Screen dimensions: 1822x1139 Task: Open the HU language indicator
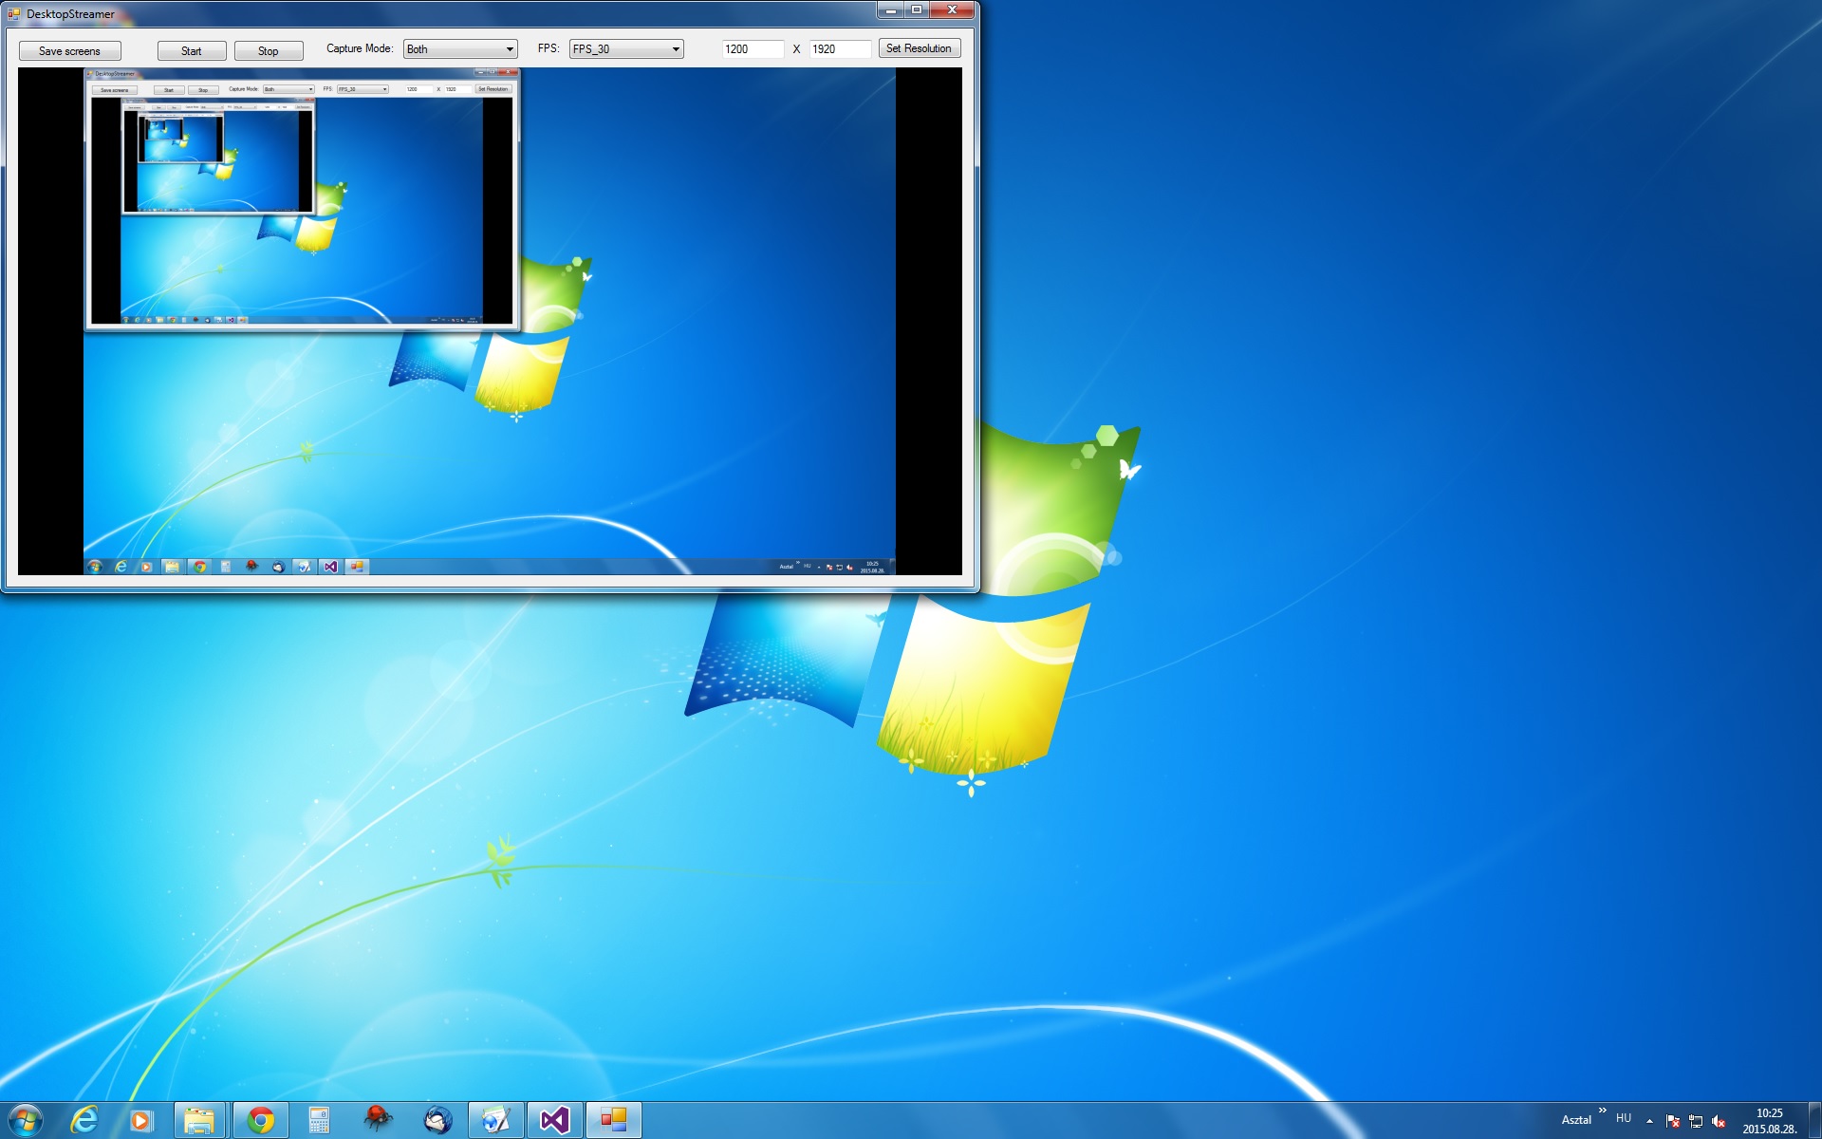coord(1624,1118)
